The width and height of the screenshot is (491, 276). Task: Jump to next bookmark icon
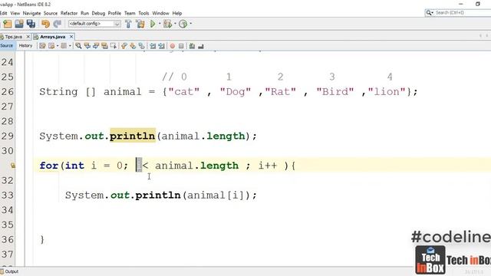click(133, 46)
